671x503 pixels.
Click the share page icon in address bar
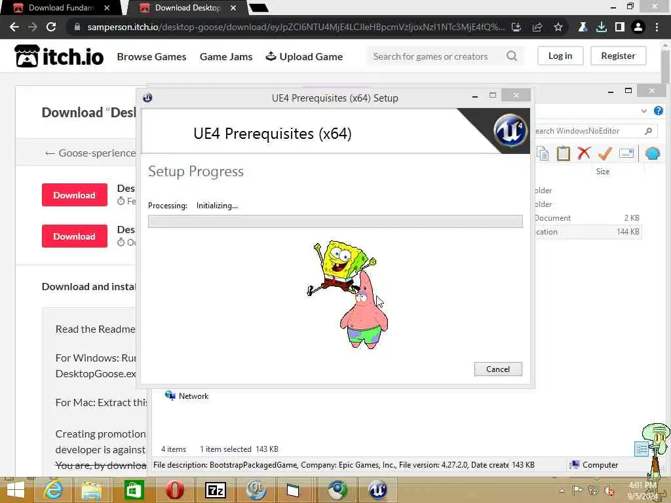537,27
